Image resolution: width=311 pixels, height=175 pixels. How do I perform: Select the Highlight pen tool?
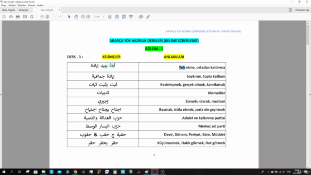(x=148, y=17)
